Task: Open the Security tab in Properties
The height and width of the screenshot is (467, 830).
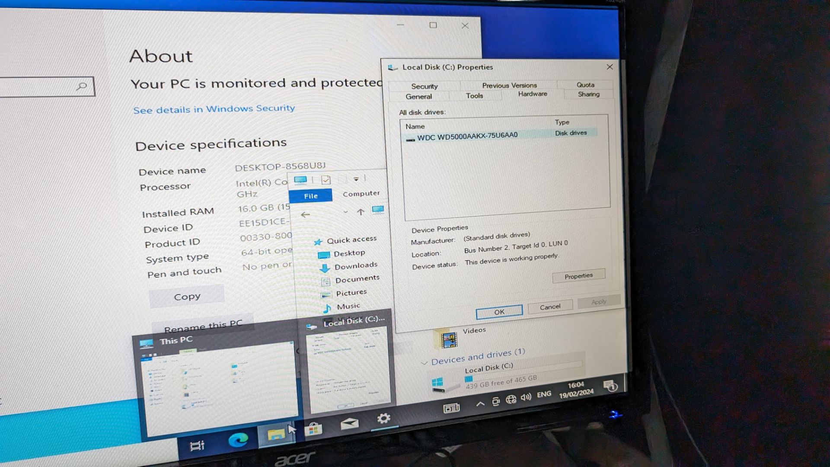Action: click(424, 84)
